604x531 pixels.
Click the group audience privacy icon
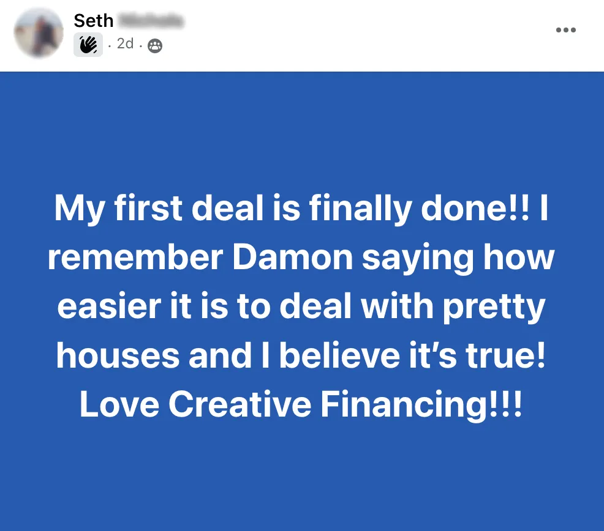coord(156,45)
